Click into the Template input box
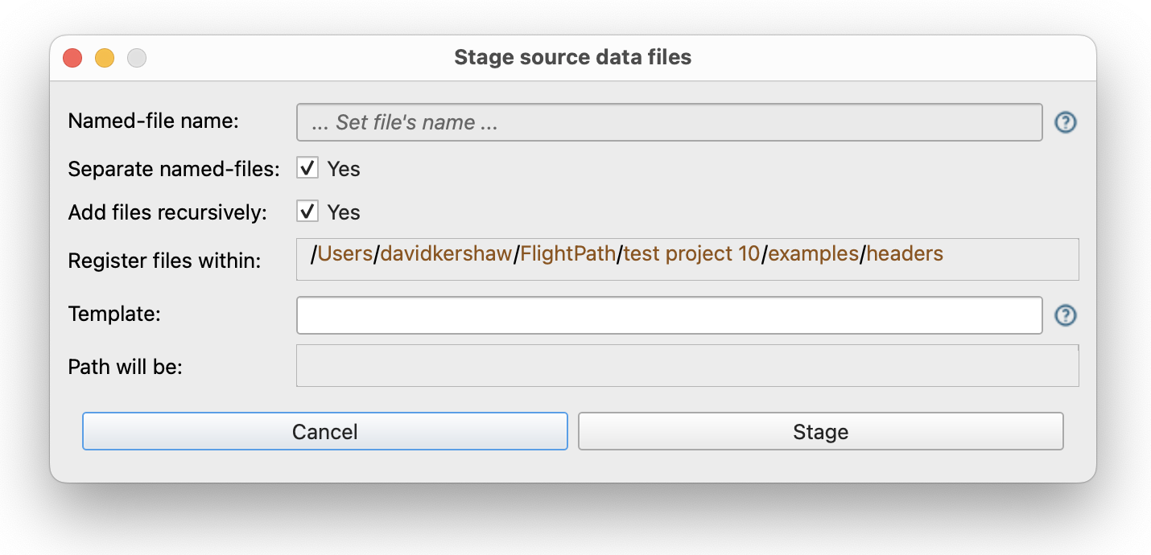 tap(669, 315)
